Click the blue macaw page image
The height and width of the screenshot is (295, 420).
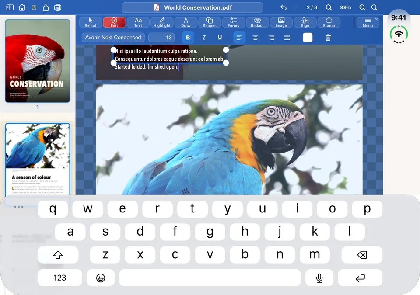click(229, 139)
